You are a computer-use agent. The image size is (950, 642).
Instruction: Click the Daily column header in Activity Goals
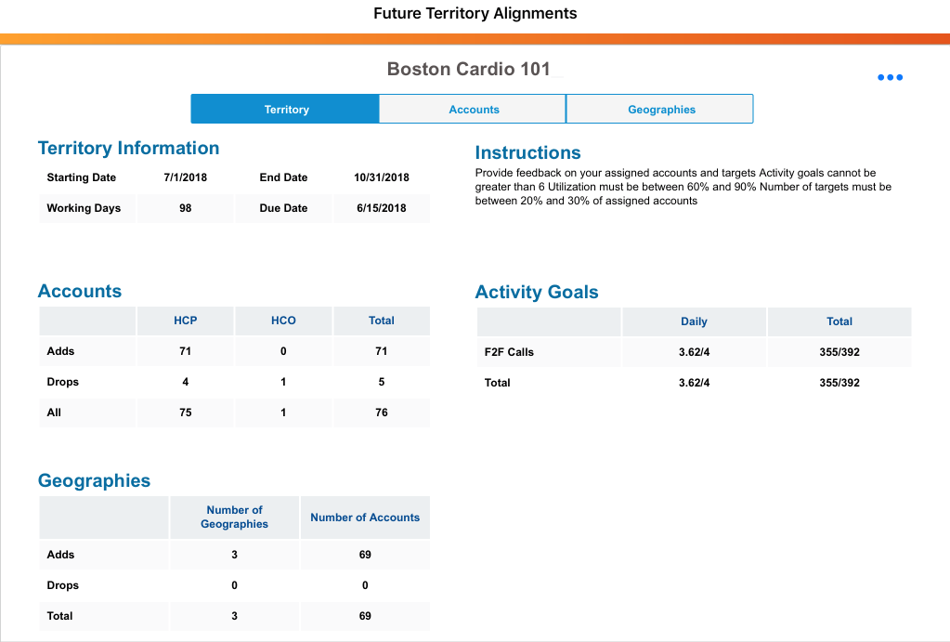[694, 321]
